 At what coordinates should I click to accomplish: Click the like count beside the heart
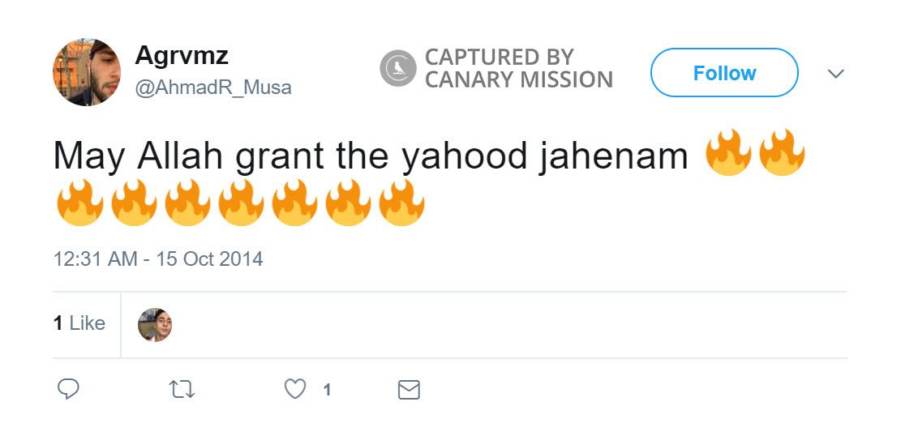[x=327, y=391]
